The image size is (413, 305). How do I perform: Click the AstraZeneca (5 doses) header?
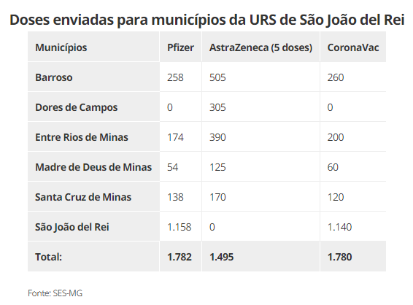point(260,47)
